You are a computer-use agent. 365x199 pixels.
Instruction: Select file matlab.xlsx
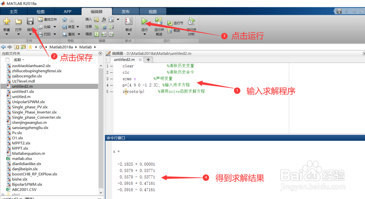click(x=22, y=159)
